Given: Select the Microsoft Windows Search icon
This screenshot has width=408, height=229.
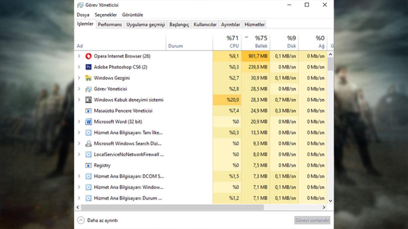Looking at the screenshot, I should (x=88, y=144).
